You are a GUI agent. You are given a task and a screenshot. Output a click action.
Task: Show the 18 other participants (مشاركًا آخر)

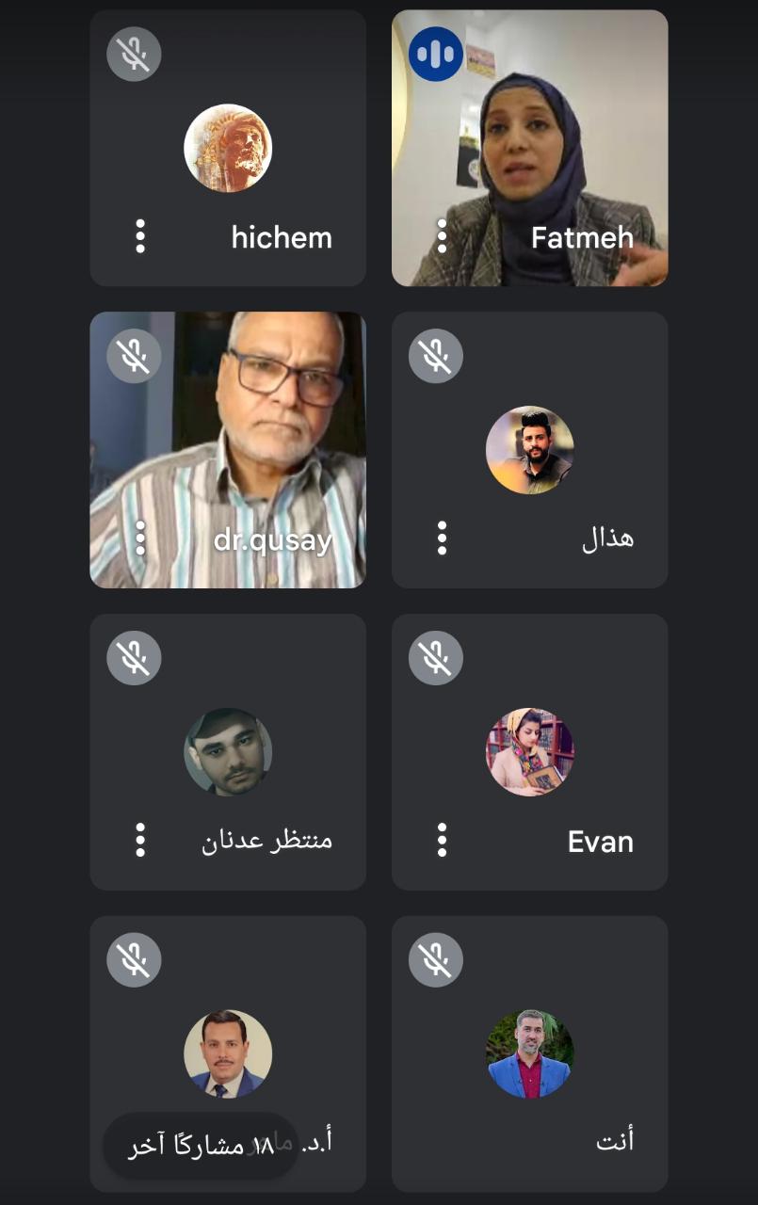point(200,1146)
